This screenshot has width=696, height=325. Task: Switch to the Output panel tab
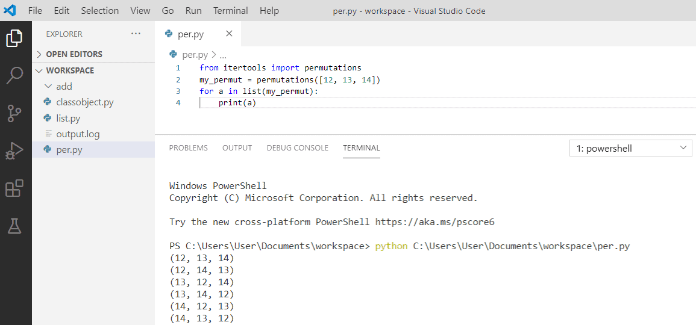pos(237,148)
